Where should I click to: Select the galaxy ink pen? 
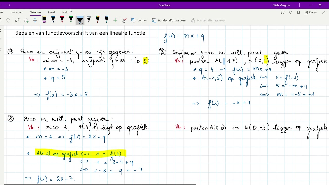(107, 20)
